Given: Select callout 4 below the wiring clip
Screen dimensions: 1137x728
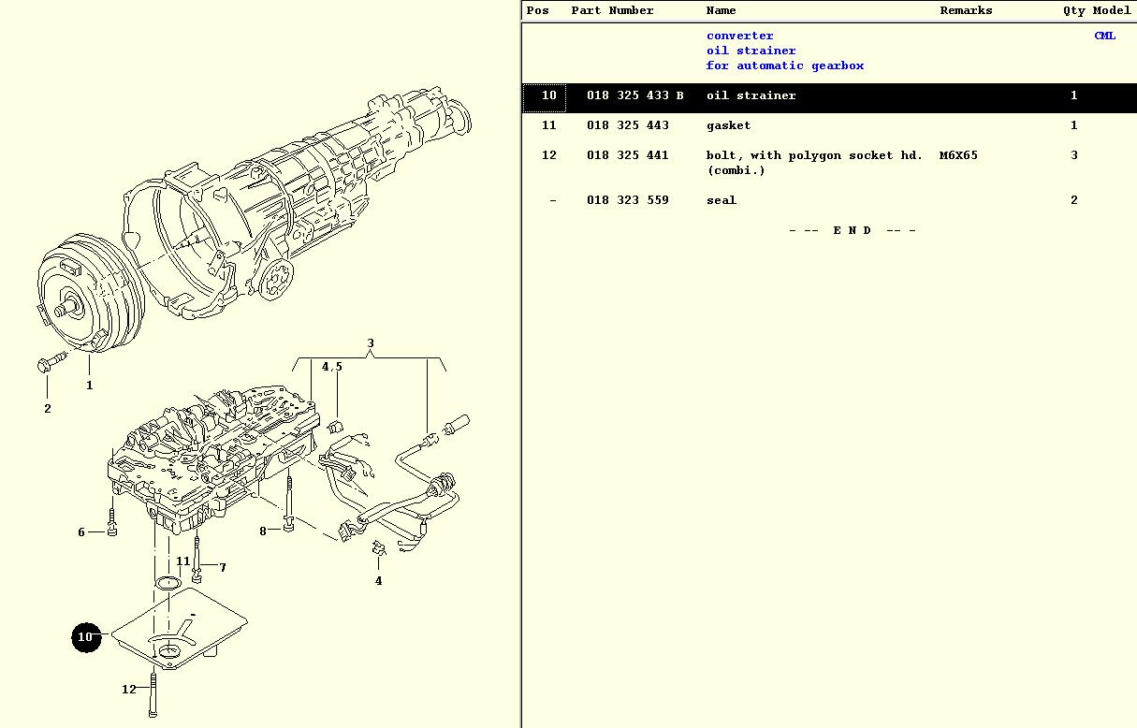Looking at the screenshot, I should (x=378, y=581).
